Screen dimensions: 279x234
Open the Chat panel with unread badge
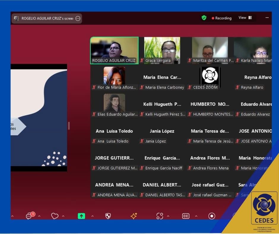pos(29,216)
